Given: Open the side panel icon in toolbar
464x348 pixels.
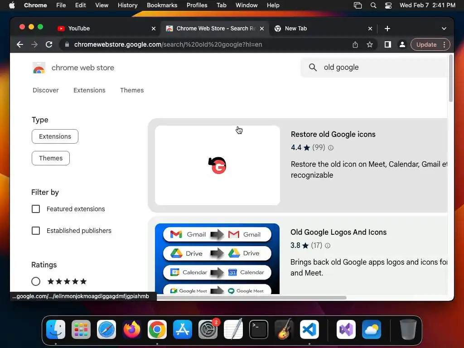Looking at the screenshot, I should pos(388,44).
